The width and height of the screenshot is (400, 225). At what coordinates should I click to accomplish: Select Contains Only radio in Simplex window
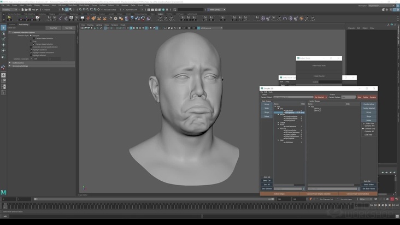click(363, 129)
